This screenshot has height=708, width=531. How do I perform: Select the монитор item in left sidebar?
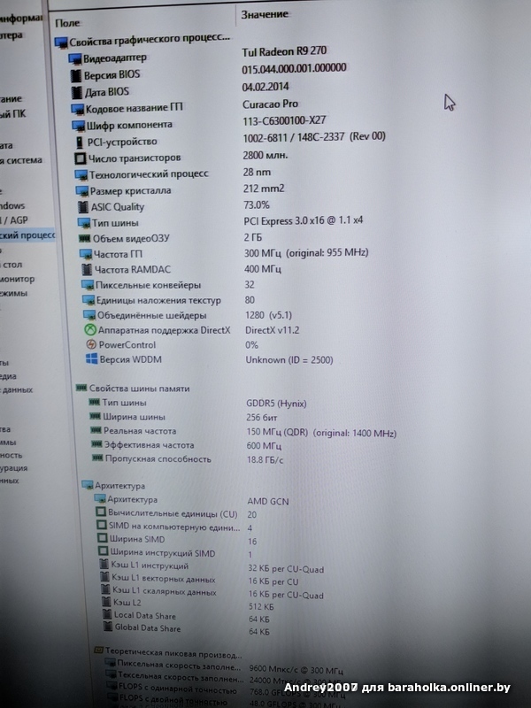coord(17,279)
